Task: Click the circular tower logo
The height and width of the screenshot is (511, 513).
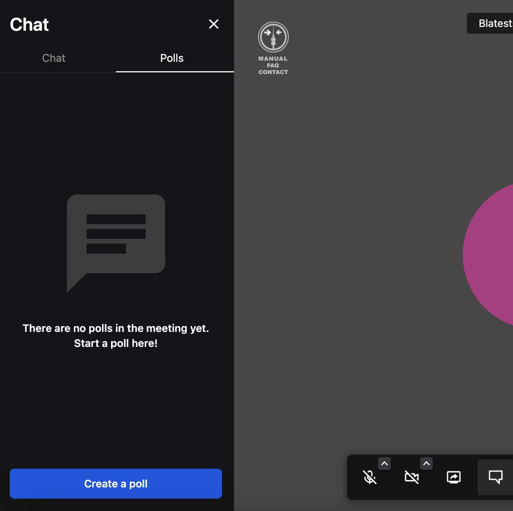Action: pos(273,37)
